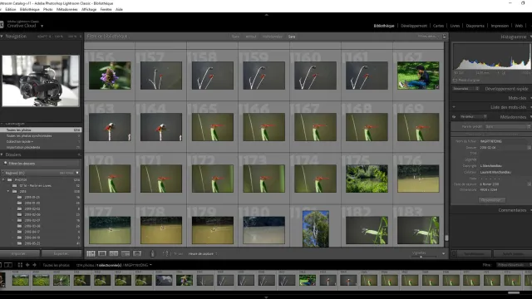Screen dimensions: 532x299
Task: Open the filmstrip grid shortcut icon
Action: tap(20, 265)
